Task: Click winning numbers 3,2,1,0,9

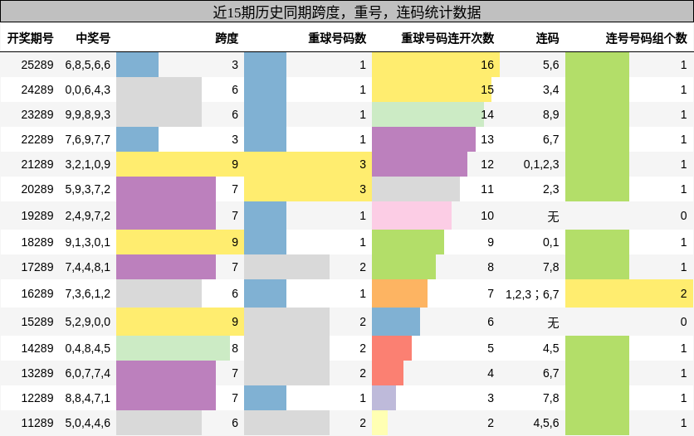Action: click(88, 164)
